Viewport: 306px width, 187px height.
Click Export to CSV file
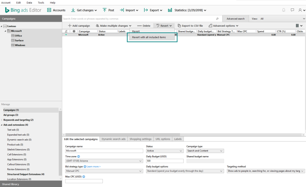[x=190, y=26]
